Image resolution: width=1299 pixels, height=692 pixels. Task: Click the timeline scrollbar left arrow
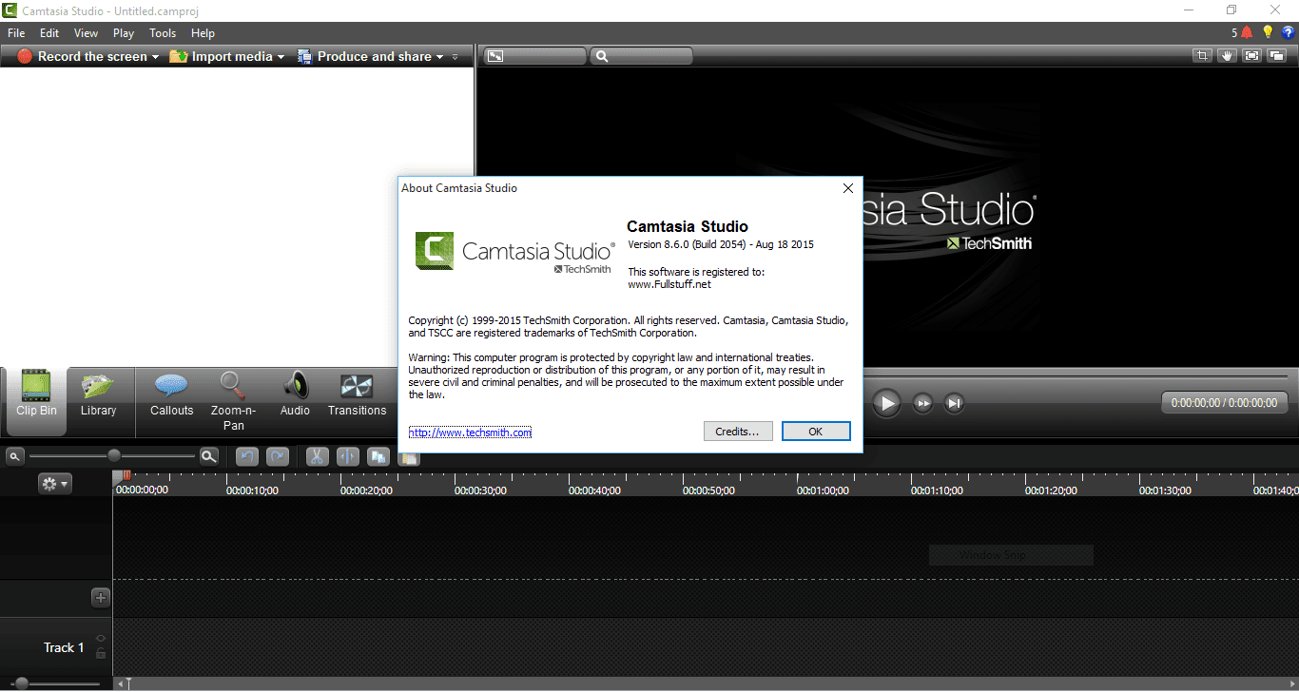tap(120, 682)
